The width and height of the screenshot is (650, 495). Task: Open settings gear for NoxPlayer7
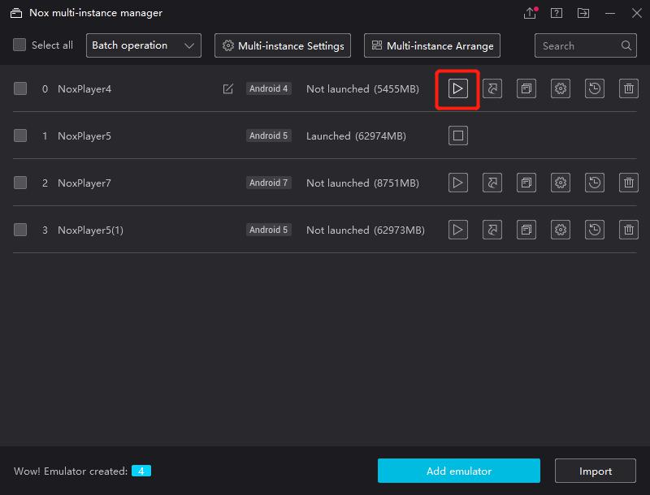pyautogui.click(x=561, y=183)
